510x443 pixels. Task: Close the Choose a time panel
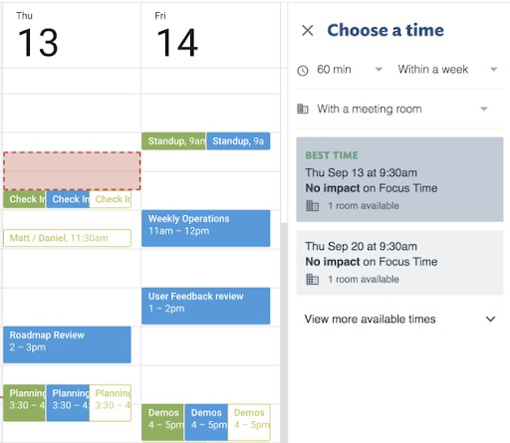tap(308, 30)
